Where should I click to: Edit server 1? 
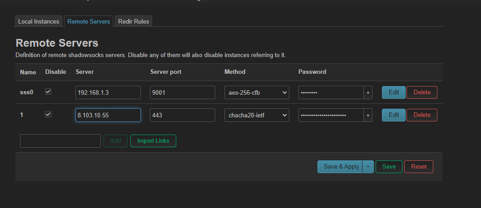pyautogui.click(x=394, y=115)
